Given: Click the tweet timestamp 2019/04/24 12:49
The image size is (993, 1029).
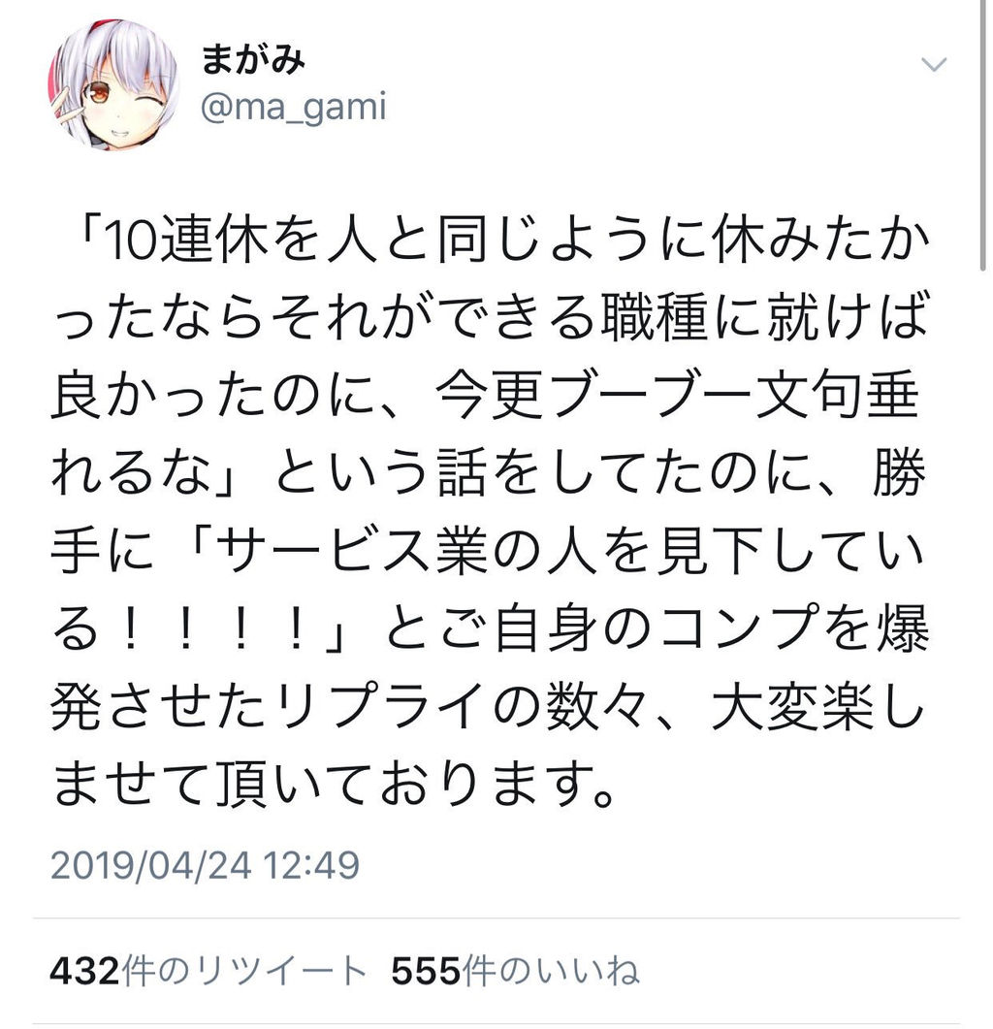Looking at the screenshot, I should coord(205,865).
